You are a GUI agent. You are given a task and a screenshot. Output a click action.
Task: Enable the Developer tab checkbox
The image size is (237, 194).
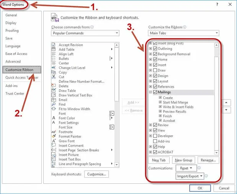pos(155,136)
